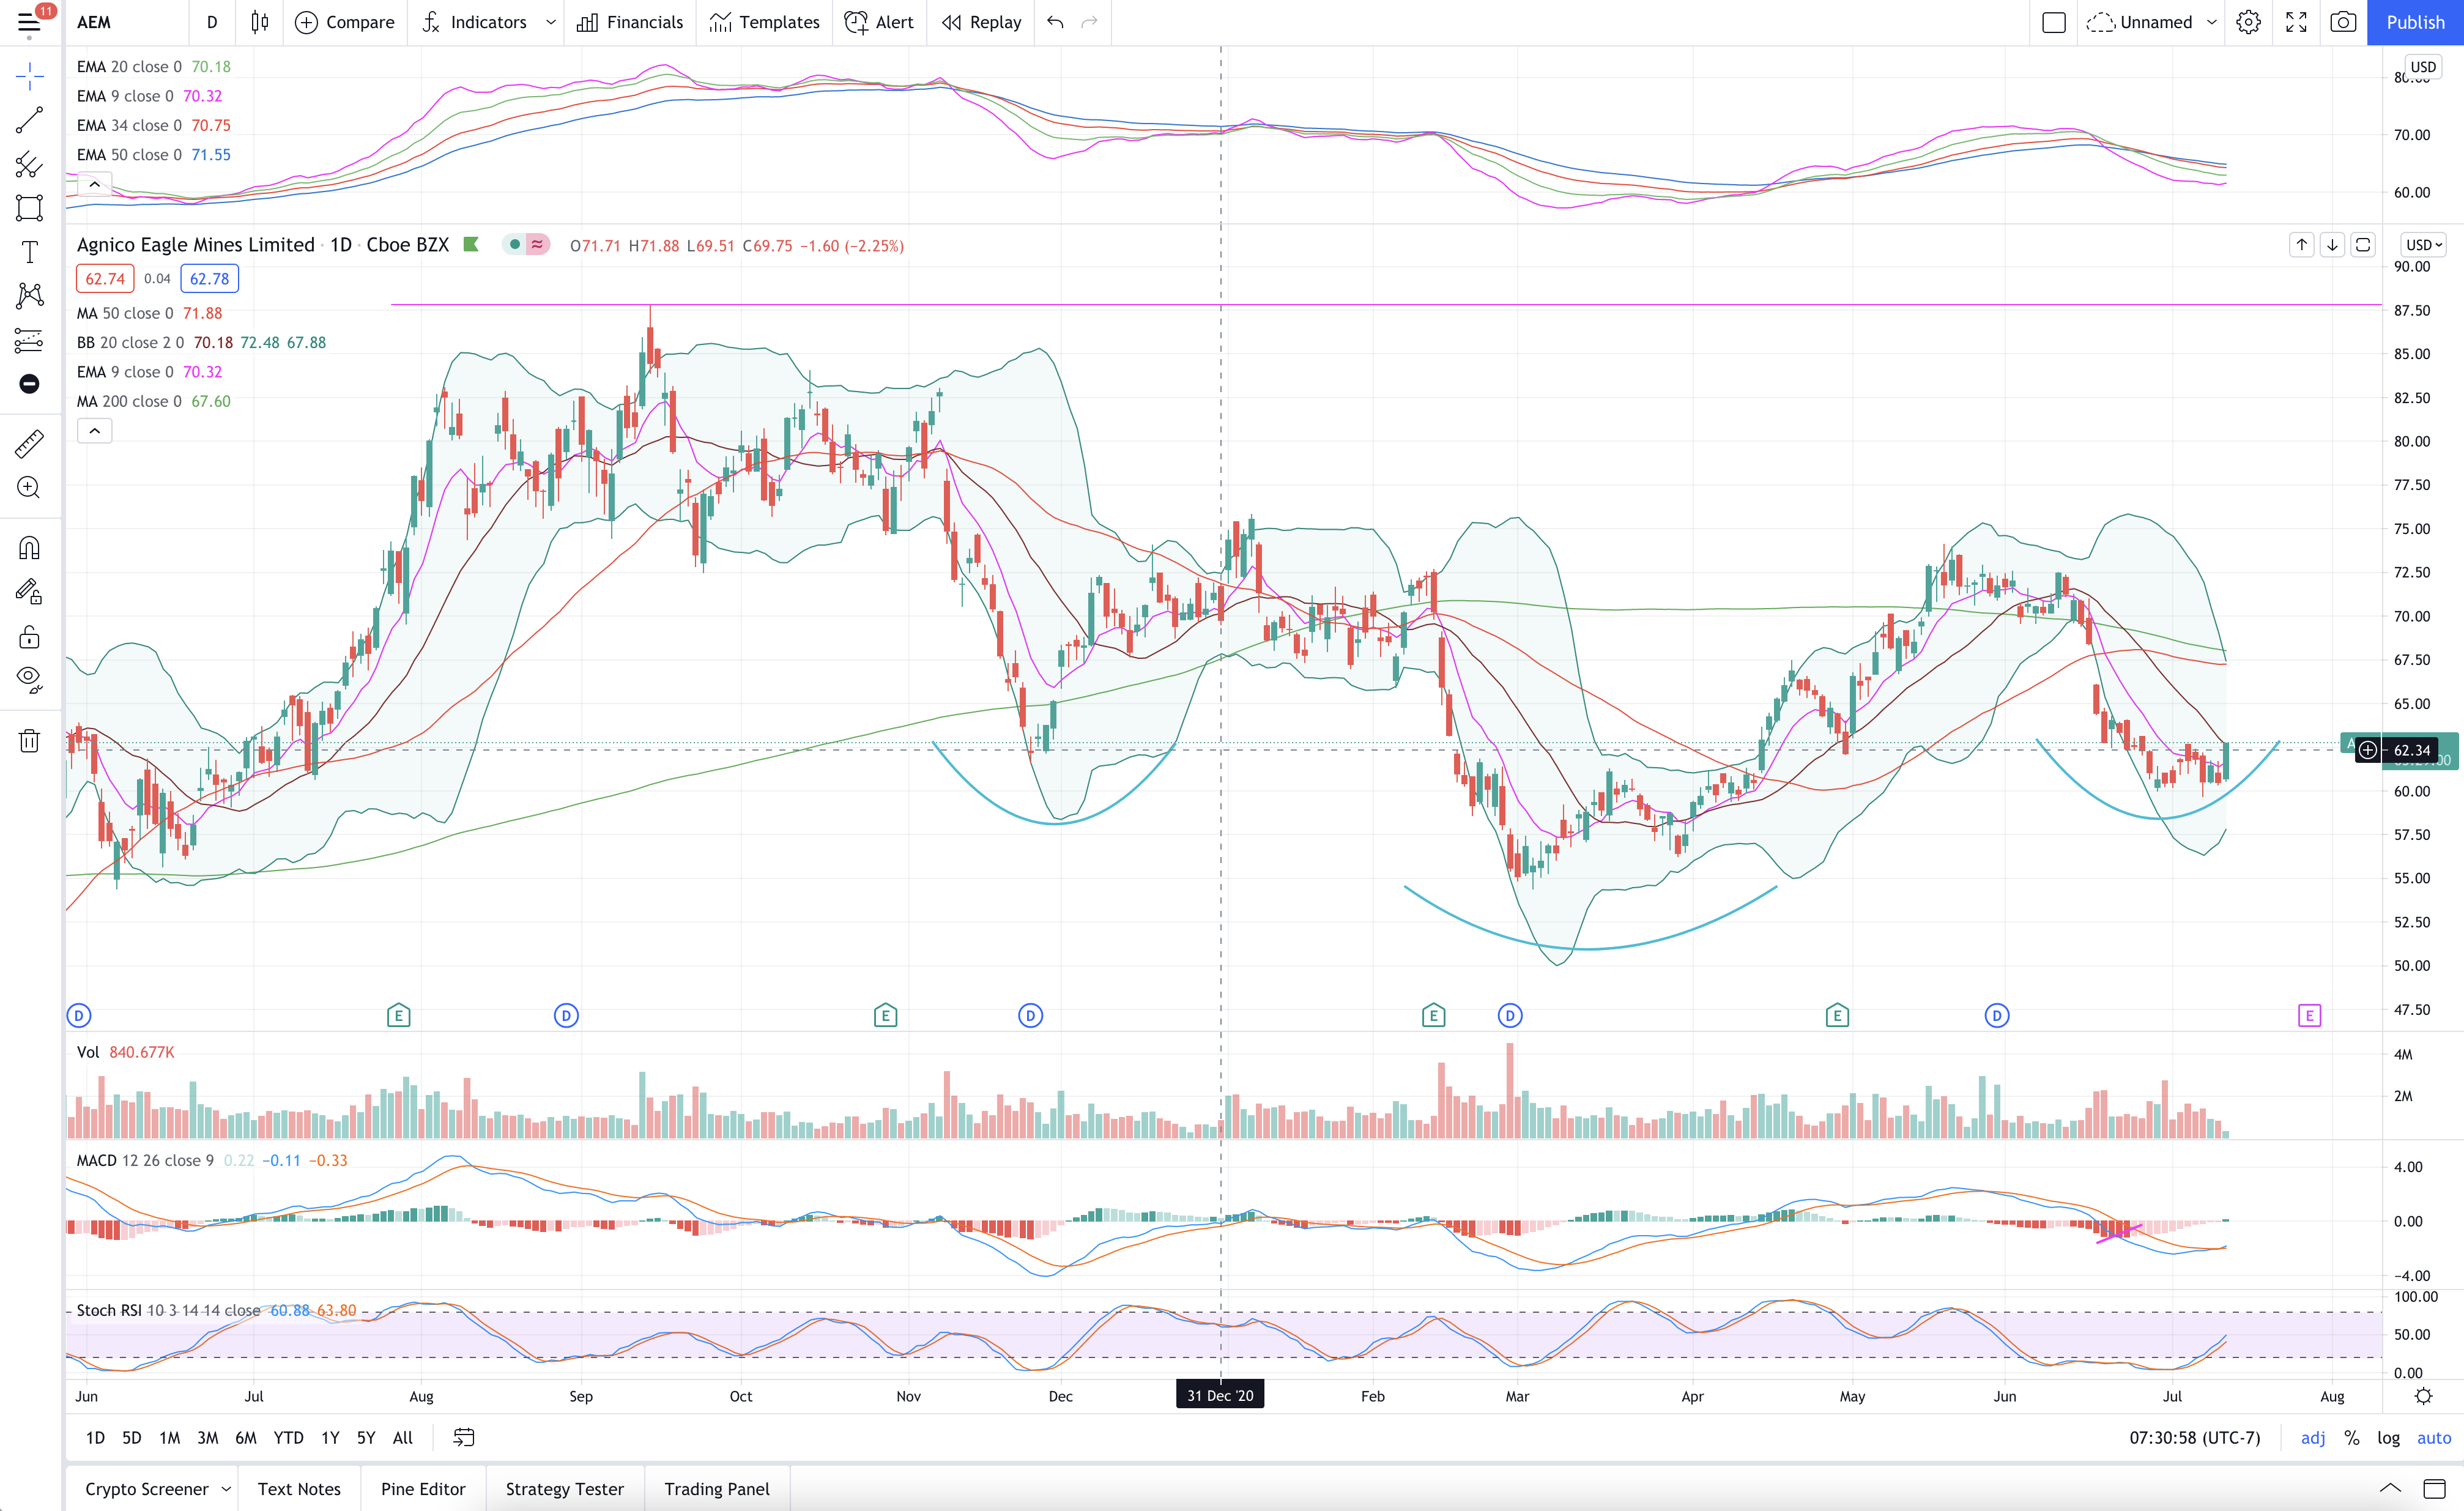Open the Strategy Tester tab
The height and width of the screenshot is (1511, 2464).
564,1488
